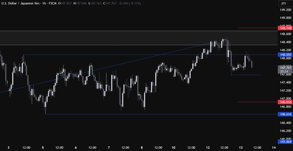
Task: Select the short red horizontal line near 148.748
Action: coord(257,28)
